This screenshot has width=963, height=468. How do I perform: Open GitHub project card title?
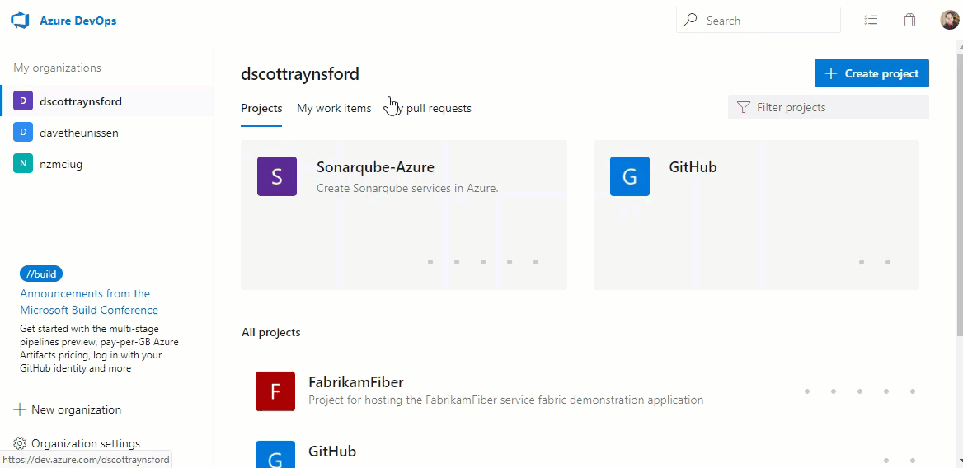[x=693, y=166]
